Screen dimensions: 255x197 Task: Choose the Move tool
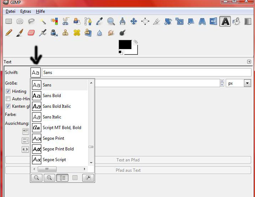(134, 22)
